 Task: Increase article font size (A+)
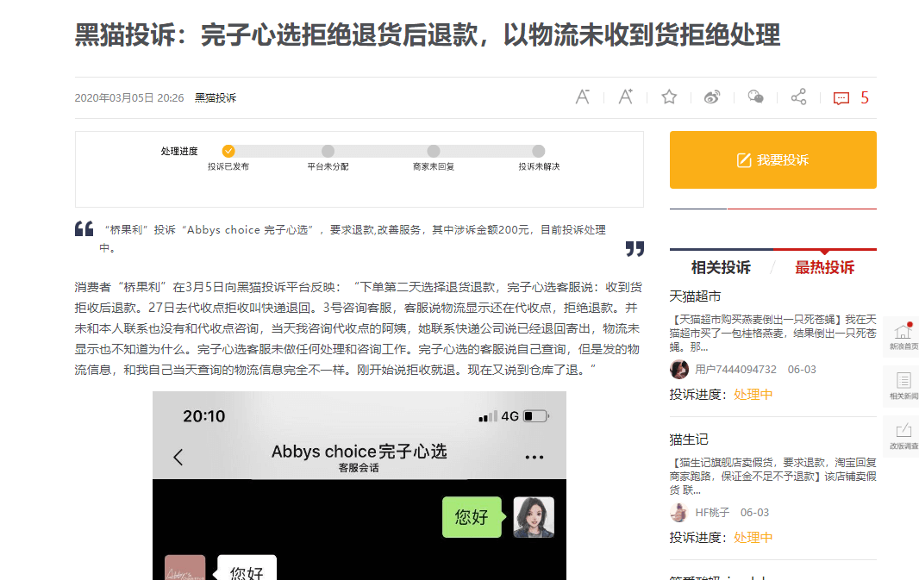tap(626, 97)
